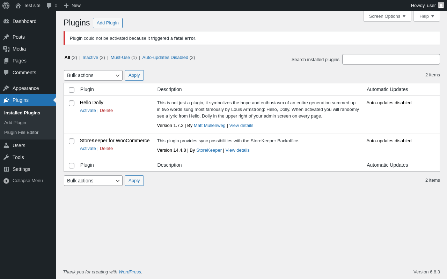Screen dimensions: 447x279
Task: Toggle the select-all checkbox in table header
Action: pyautogui.click(x=72, y=90)
